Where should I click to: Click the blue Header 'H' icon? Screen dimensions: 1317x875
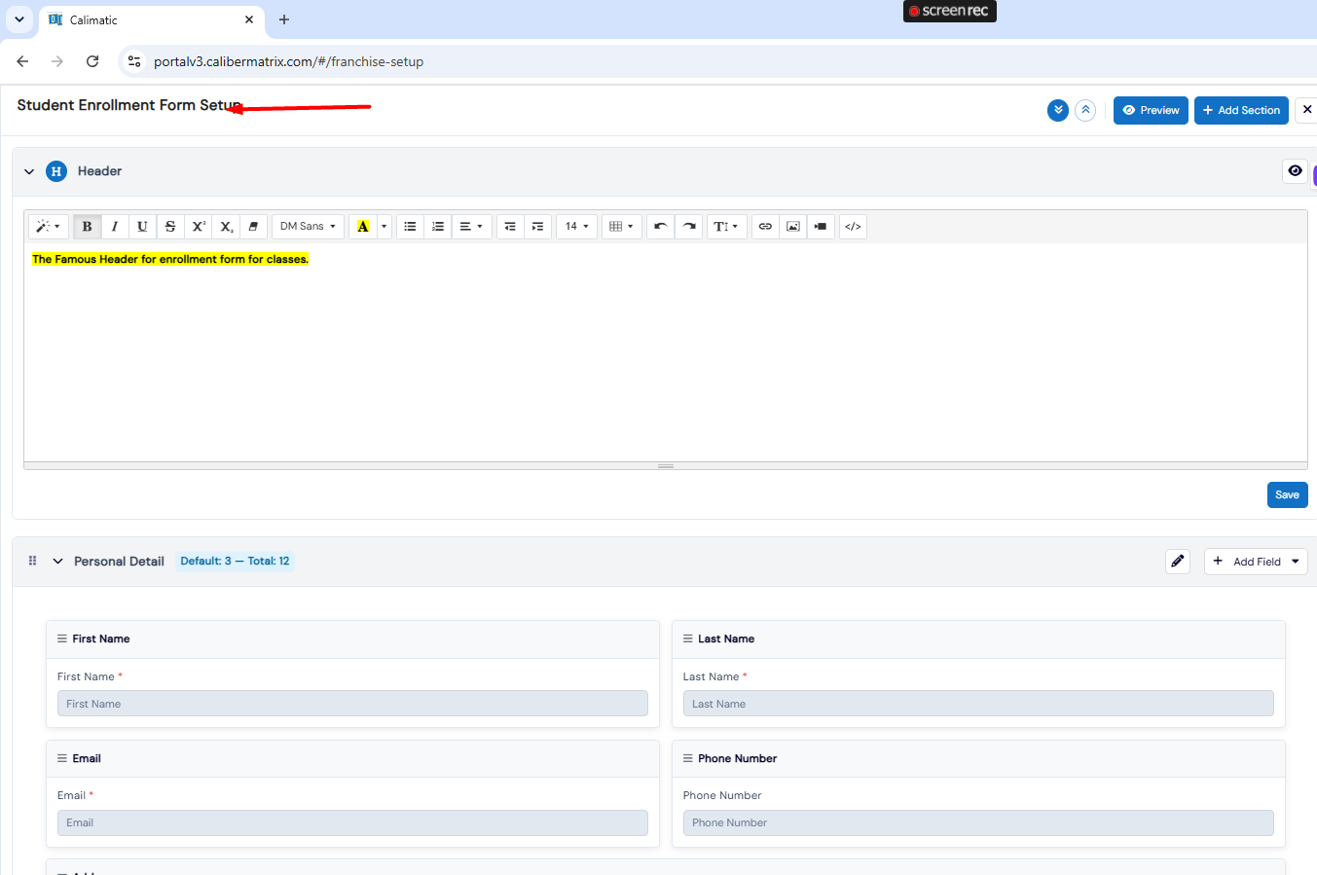[56, 171]
